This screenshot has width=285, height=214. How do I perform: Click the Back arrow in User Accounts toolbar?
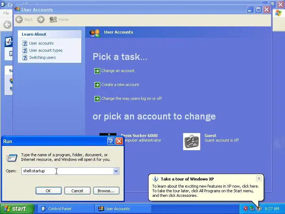pyautogui.click(x=19, y=20)
